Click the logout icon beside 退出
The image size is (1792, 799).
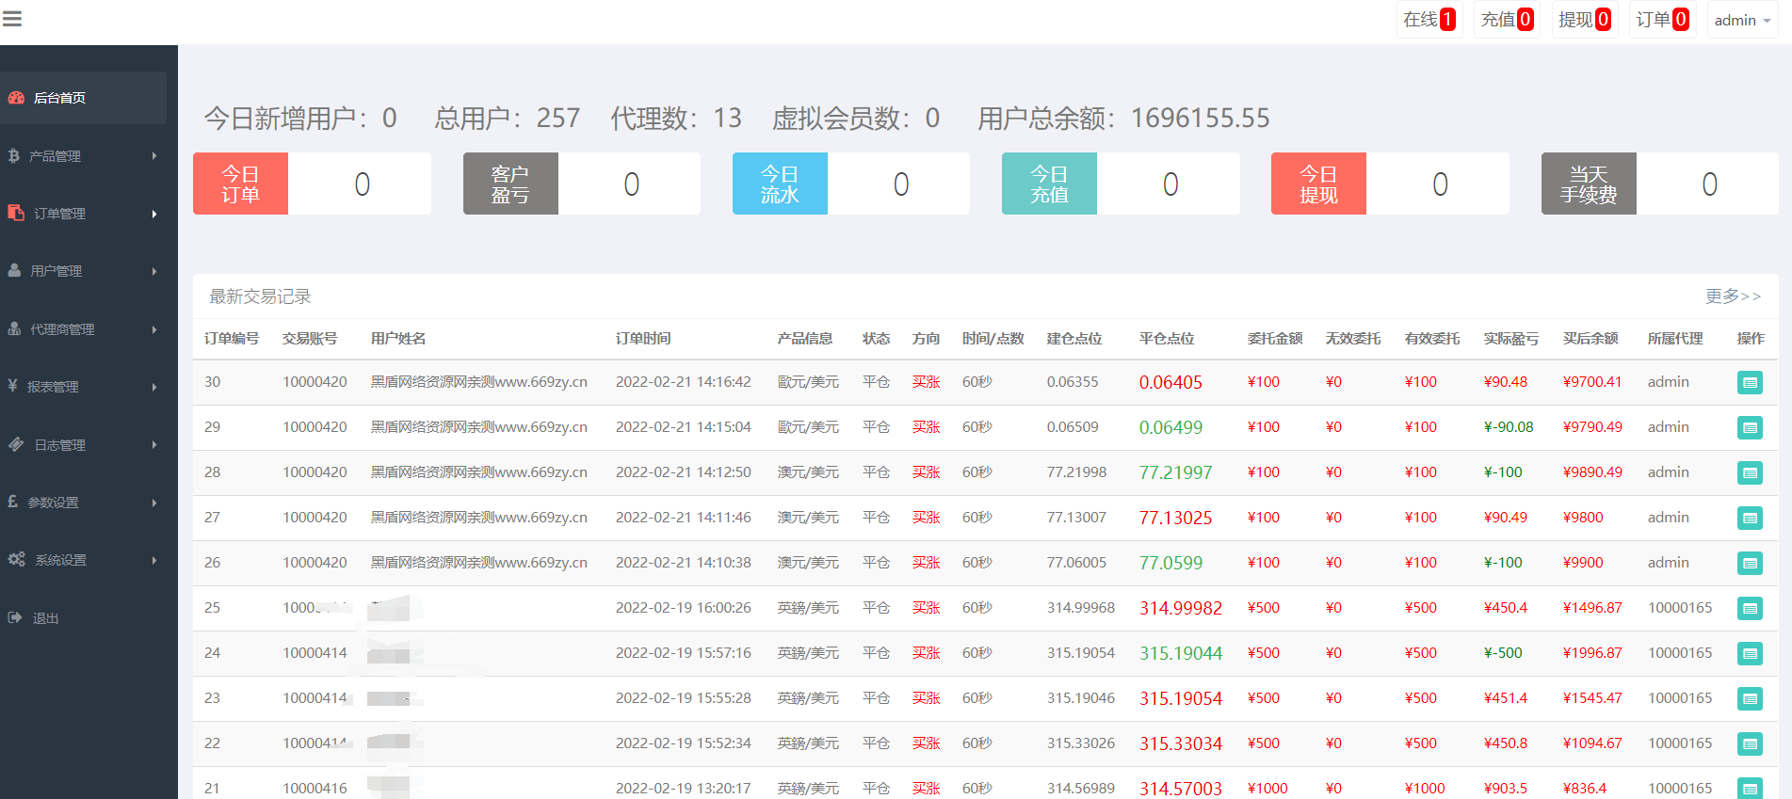pos(14,617)
